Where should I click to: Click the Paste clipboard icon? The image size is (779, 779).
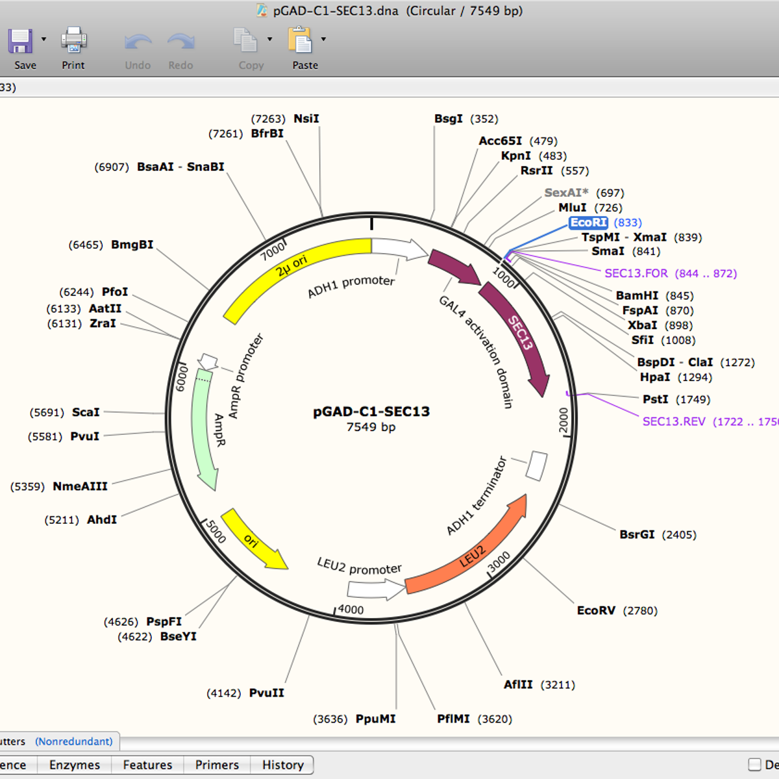(300, 40)
